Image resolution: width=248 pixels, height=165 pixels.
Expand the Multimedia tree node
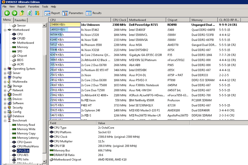(x=5, y=82)
